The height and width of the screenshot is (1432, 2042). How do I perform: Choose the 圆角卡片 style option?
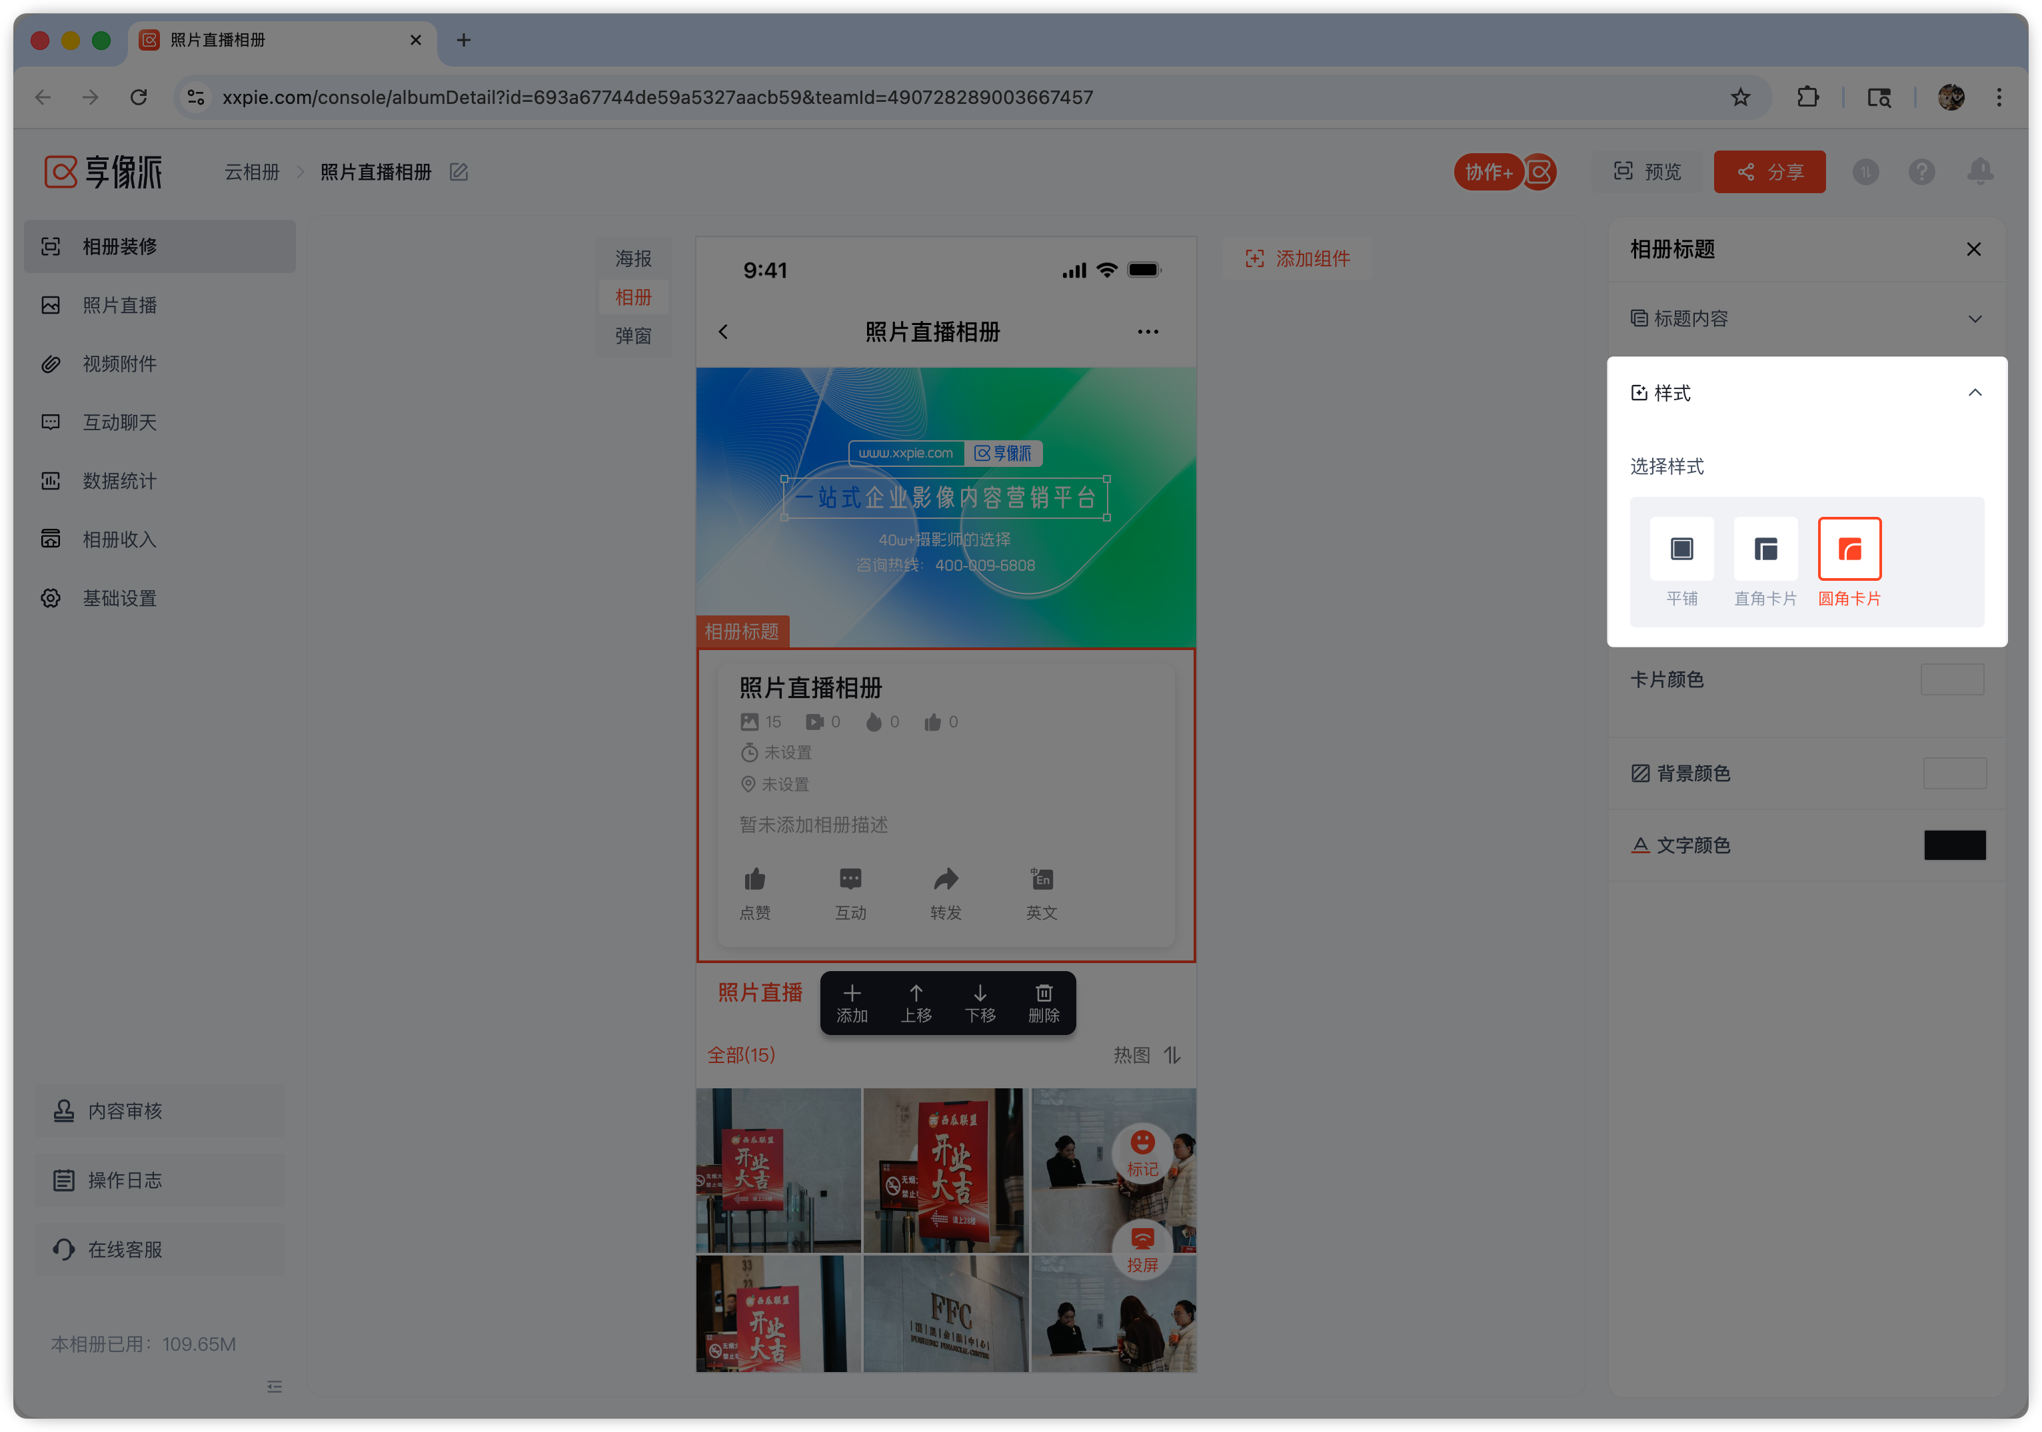[x=1849, y=548]
